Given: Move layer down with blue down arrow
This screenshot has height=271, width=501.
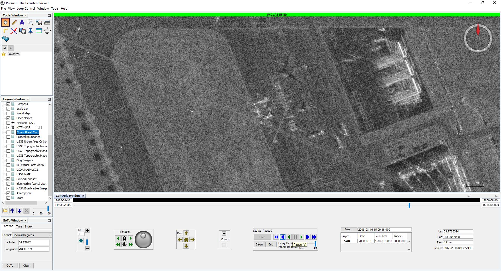Looking at the screenshot, I should point(19,211).
